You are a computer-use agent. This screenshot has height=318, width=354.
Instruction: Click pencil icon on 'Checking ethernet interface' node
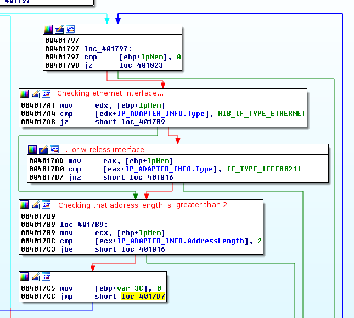tap(35, 94)
